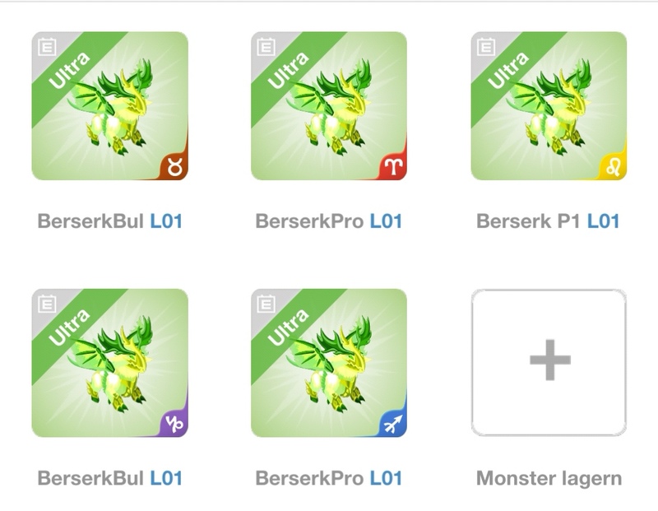Image resolution: width=658 pixels, height=511 pixels.
Task: Select the Taurus BerserkBul monster thumbnail
Action: point(110,106)
